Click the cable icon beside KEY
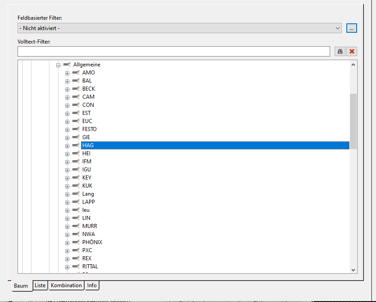Viewport: 376px width, 302px height. pyautogui.click(x=76, y=177)
